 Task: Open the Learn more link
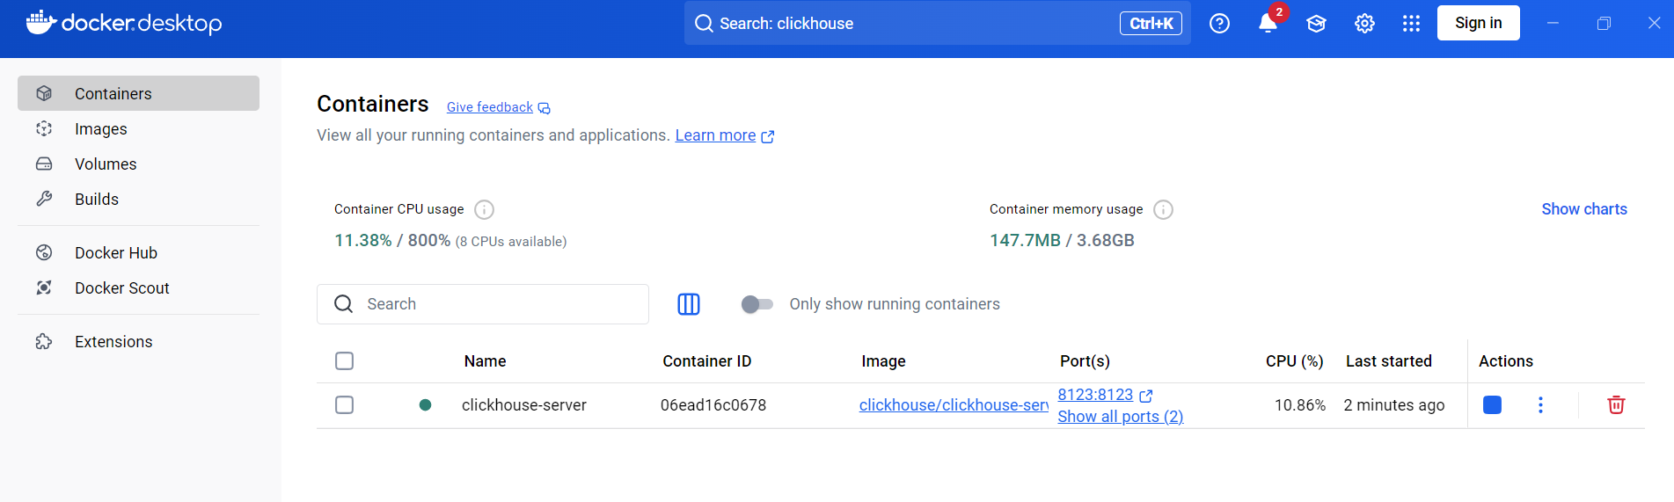pyautogui.click(x=715, y=135)
